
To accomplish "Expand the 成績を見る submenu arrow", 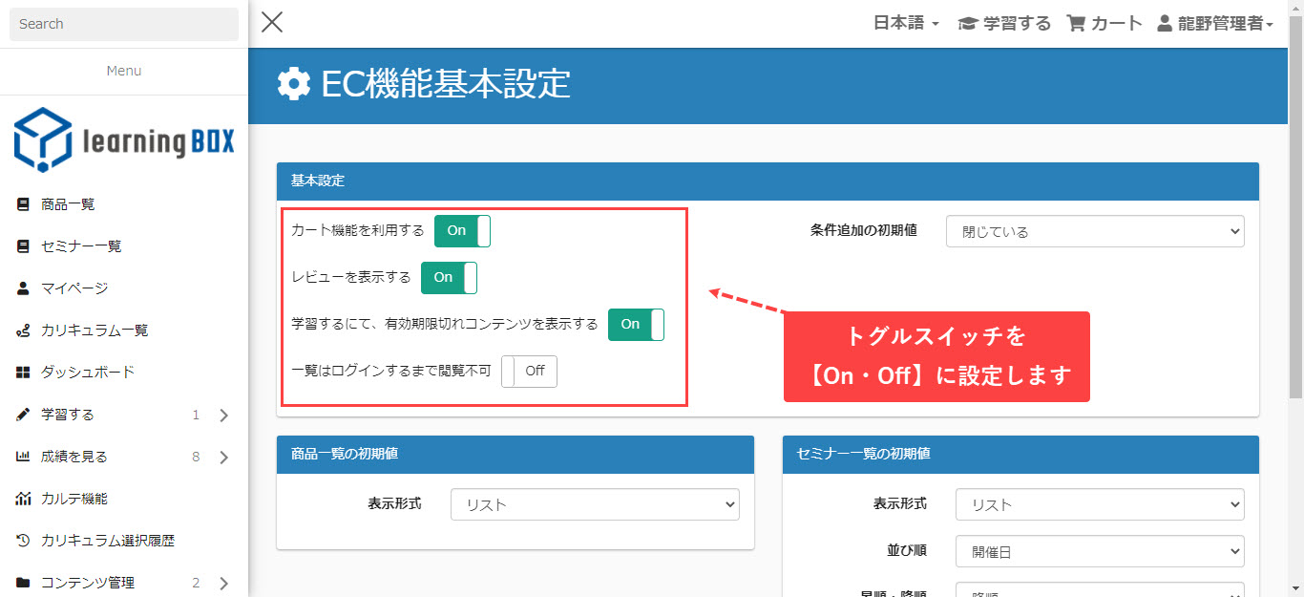I will click(224, 458).
